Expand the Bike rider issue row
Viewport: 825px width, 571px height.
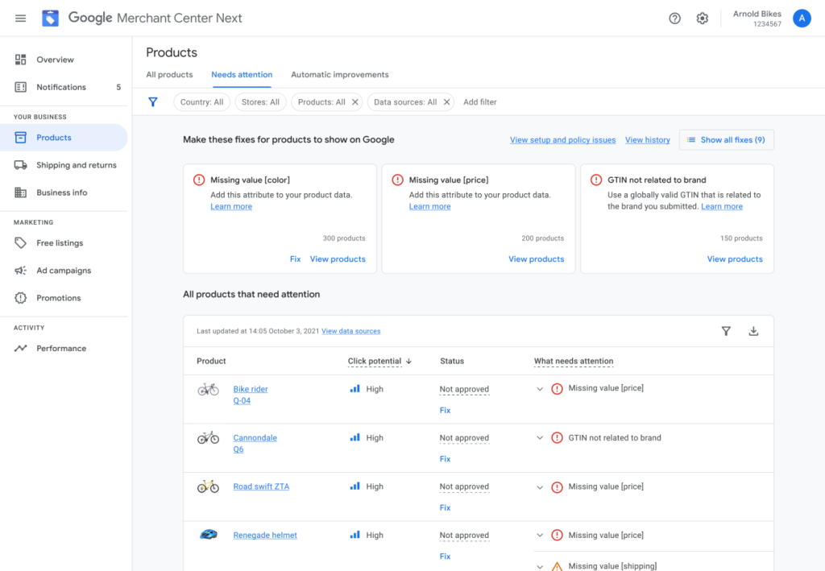540,389
